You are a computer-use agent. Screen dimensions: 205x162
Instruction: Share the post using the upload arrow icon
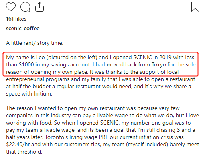(39, 7)
